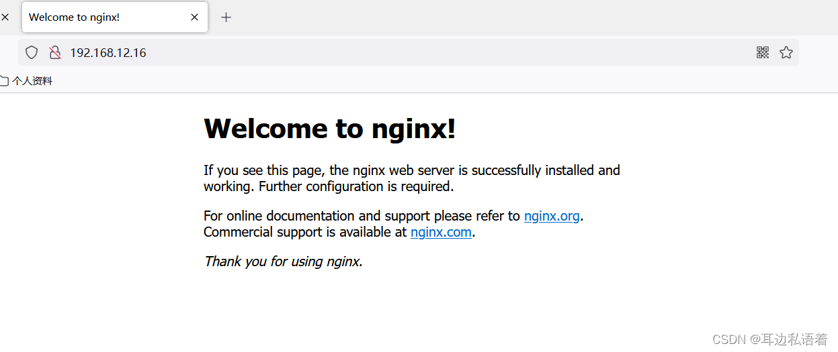The width and height of the screenshot is (838, 352).
Task: Click the 'Thank you for using nginx.' text
Action: click(x=284, y=261)
